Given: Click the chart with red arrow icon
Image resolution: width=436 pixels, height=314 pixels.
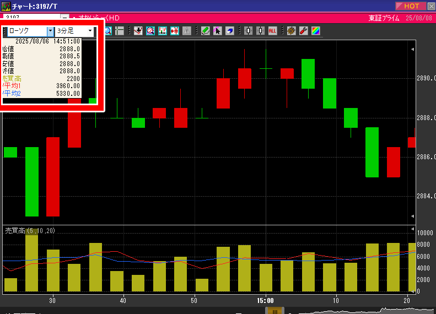Looking at the screenshot, I should coord(138,31).
